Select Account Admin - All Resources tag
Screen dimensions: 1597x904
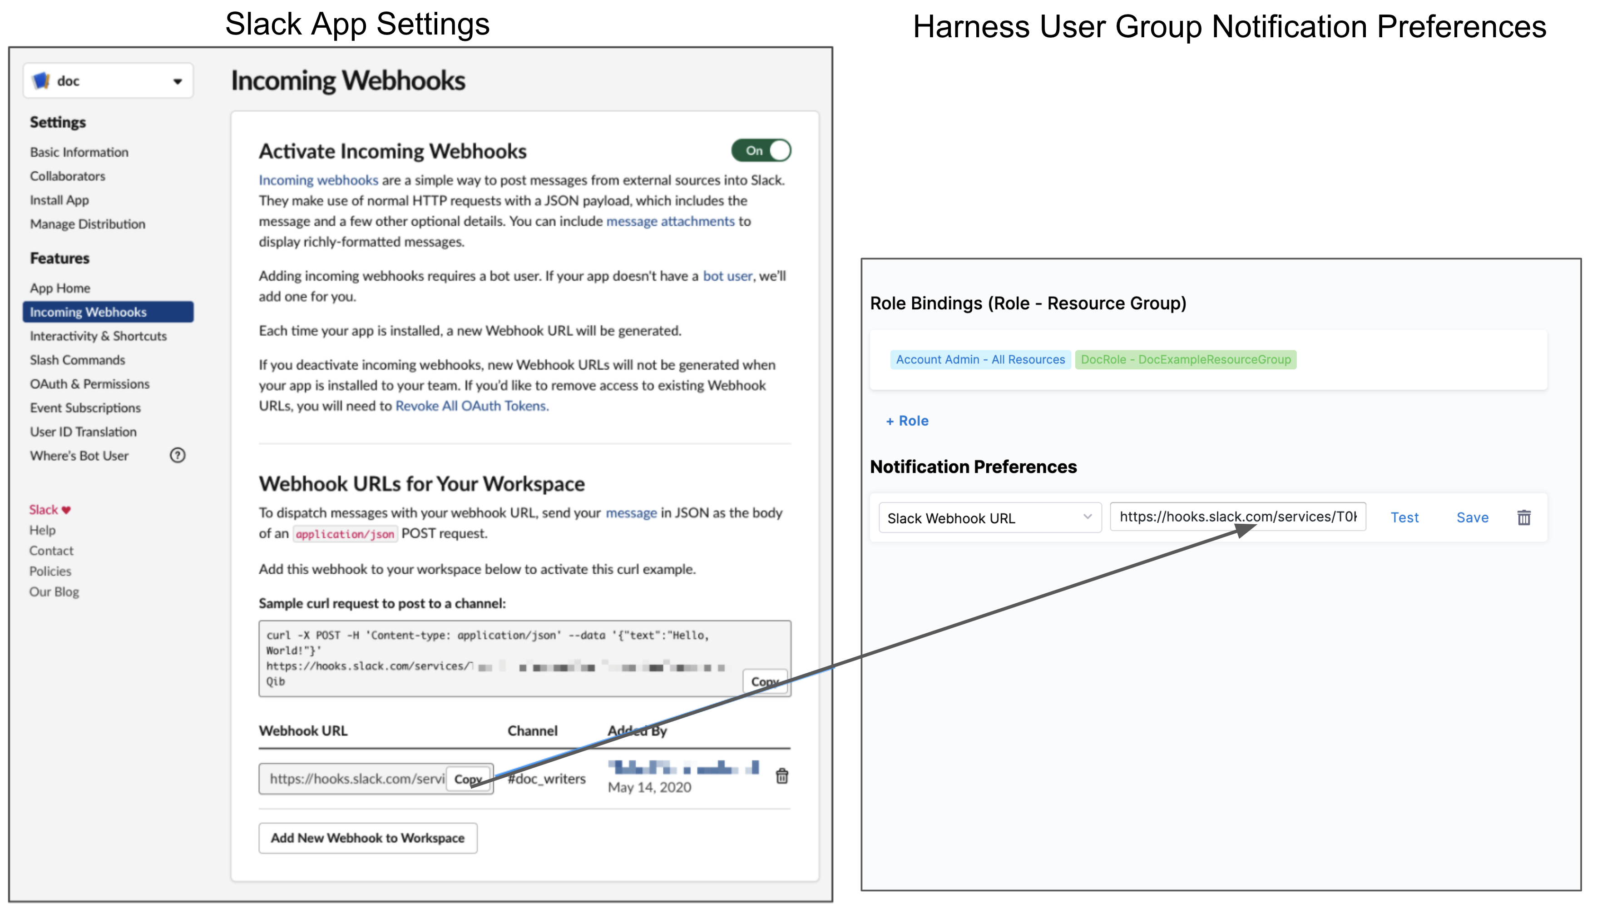[980, 359]
